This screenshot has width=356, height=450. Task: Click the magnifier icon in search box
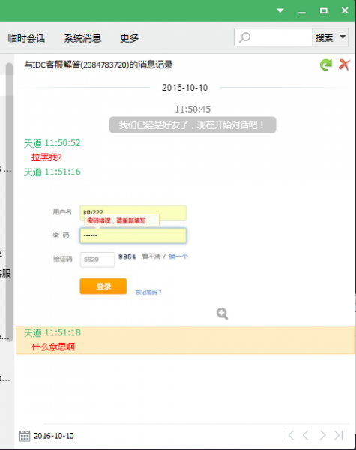click(244, 37)
